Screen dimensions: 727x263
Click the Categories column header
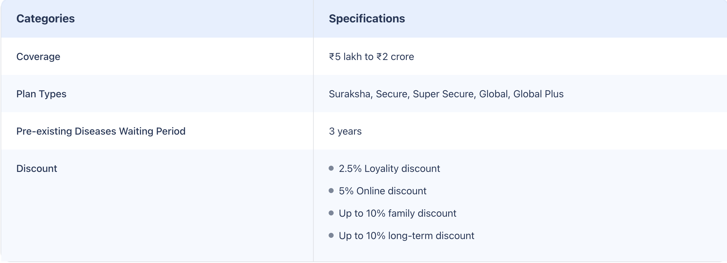[x=45, y=19]
